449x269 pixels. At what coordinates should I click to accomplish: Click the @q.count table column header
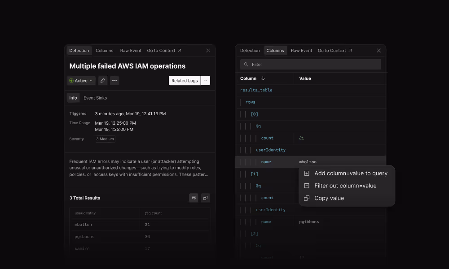153,213
